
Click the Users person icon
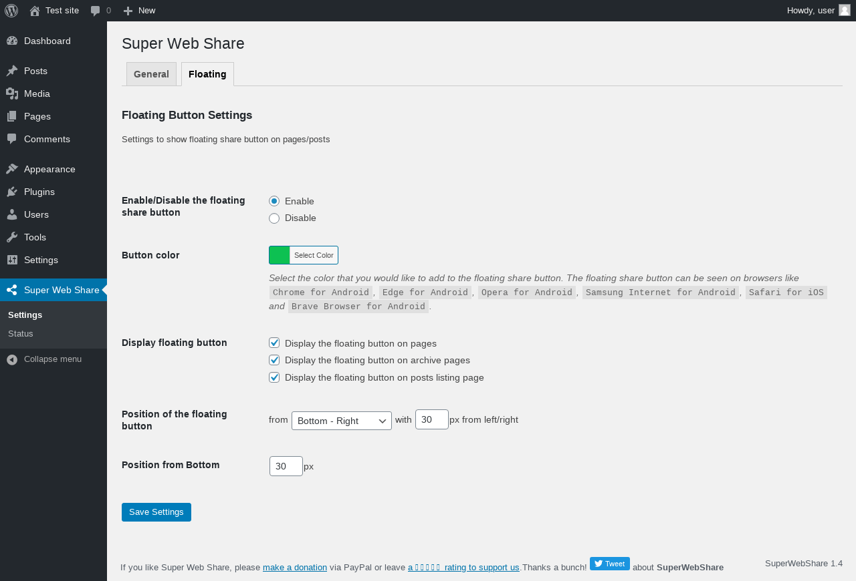pyautogui.click(x=12, y=214)
